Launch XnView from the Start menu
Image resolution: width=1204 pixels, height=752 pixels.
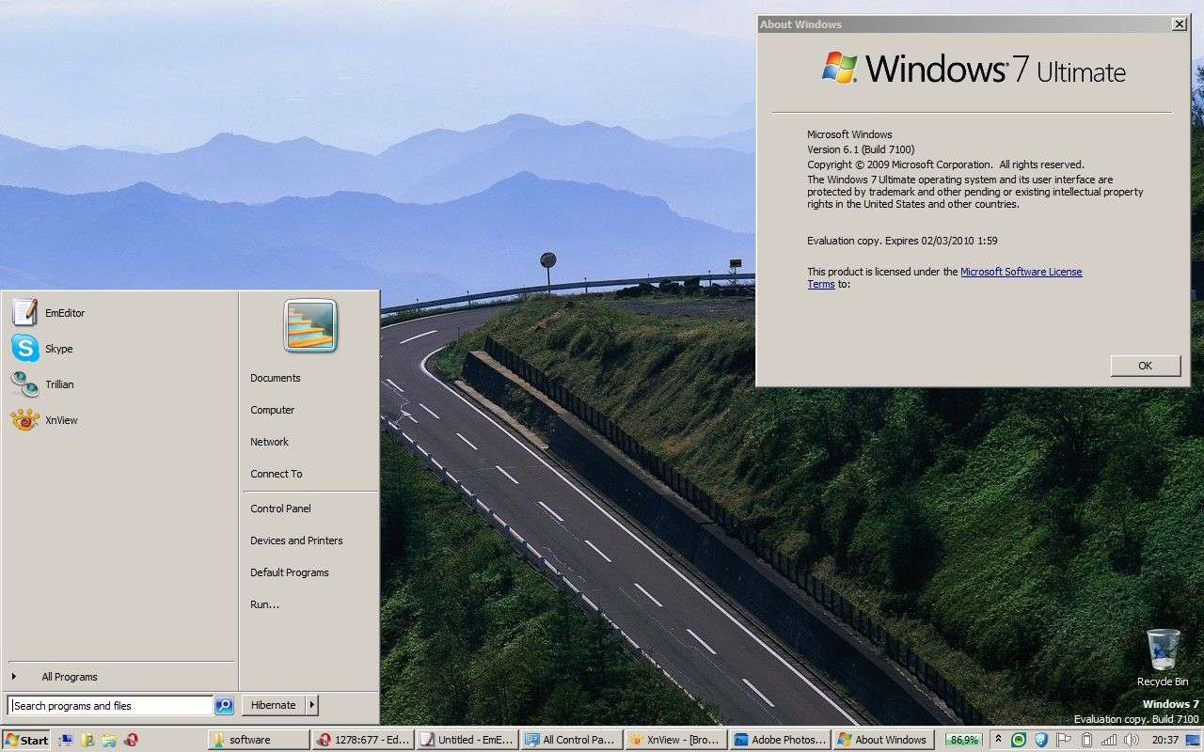point(119,420)
